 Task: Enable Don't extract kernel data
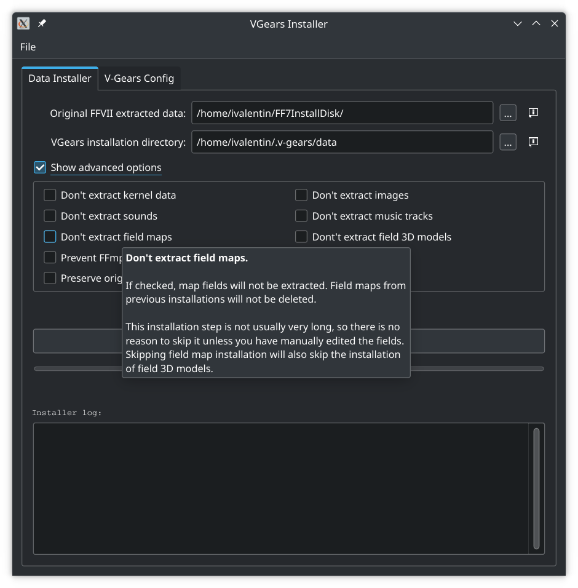pyautogui.click(x=50, y=195)
